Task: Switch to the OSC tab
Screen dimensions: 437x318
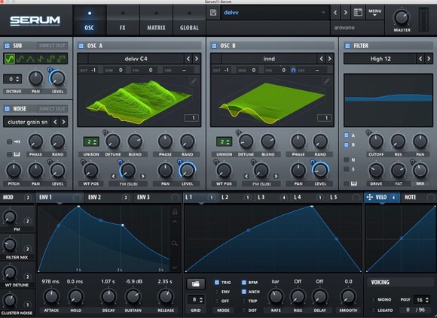Action: [x=89, y=20]
